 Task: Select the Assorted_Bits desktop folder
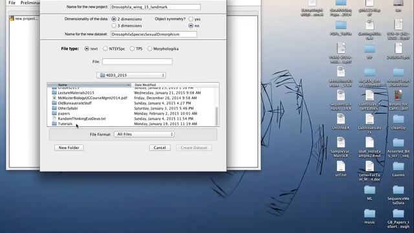[x=398, y=143]
